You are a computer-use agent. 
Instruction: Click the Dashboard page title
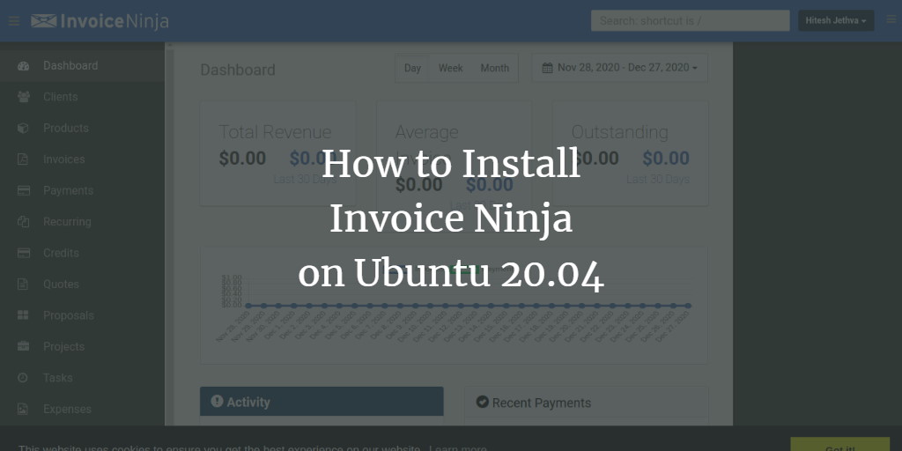pyautogui.click(x=238, y=70)
